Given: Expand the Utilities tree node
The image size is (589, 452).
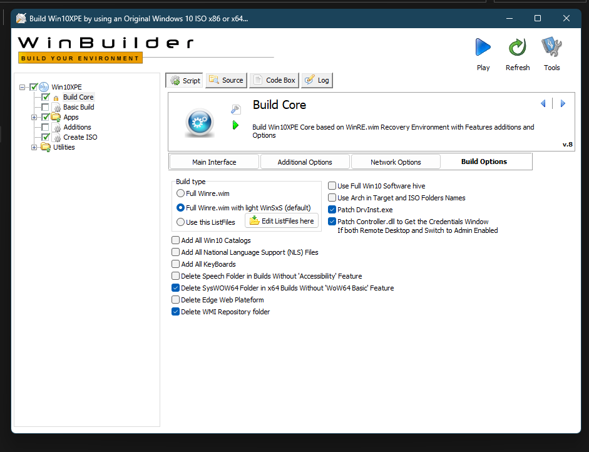Looking at the screenshot, I should (34, 147).
